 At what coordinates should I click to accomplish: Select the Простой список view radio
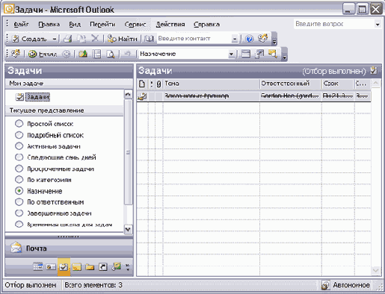pos(19,124)
